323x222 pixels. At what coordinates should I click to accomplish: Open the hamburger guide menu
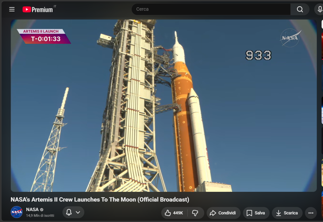pyautogui.click(x=12, y=9)
